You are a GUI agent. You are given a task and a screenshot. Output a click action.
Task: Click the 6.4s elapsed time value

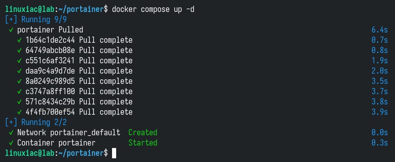380,30
